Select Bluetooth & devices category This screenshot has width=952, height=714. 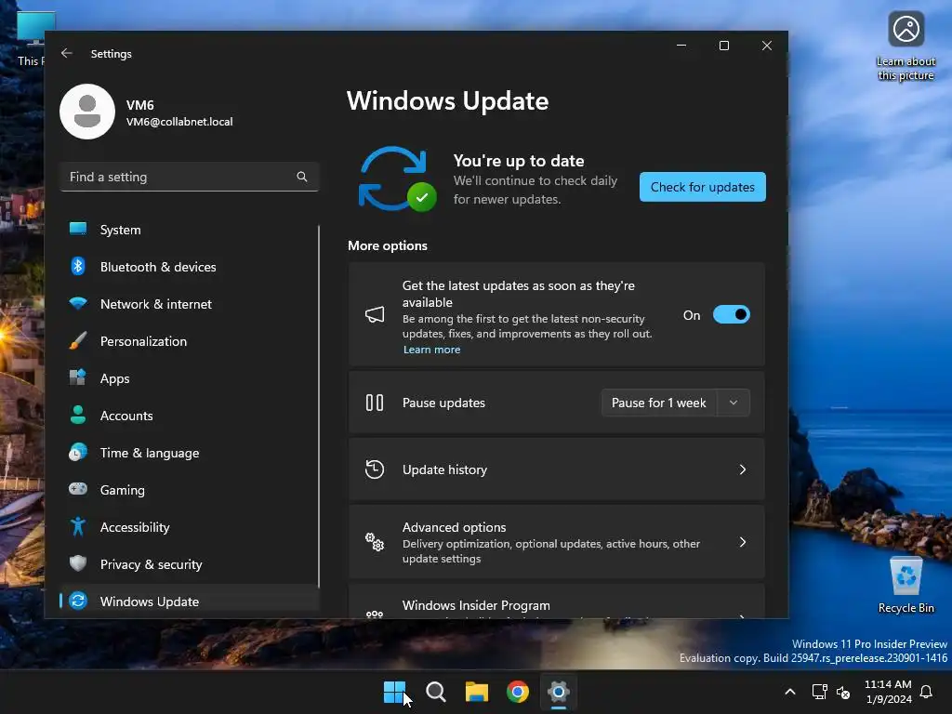point(190,267)
